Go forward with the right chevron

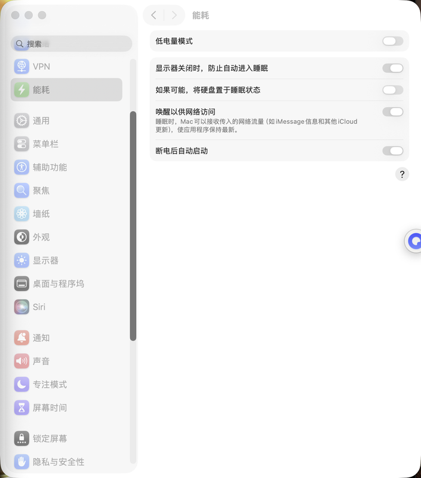pos(174,15)
